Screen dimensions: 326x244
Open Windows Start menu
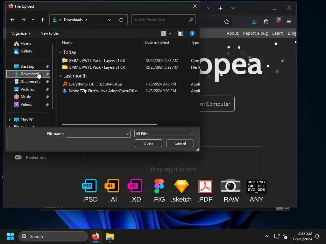[x=10, y=236]
